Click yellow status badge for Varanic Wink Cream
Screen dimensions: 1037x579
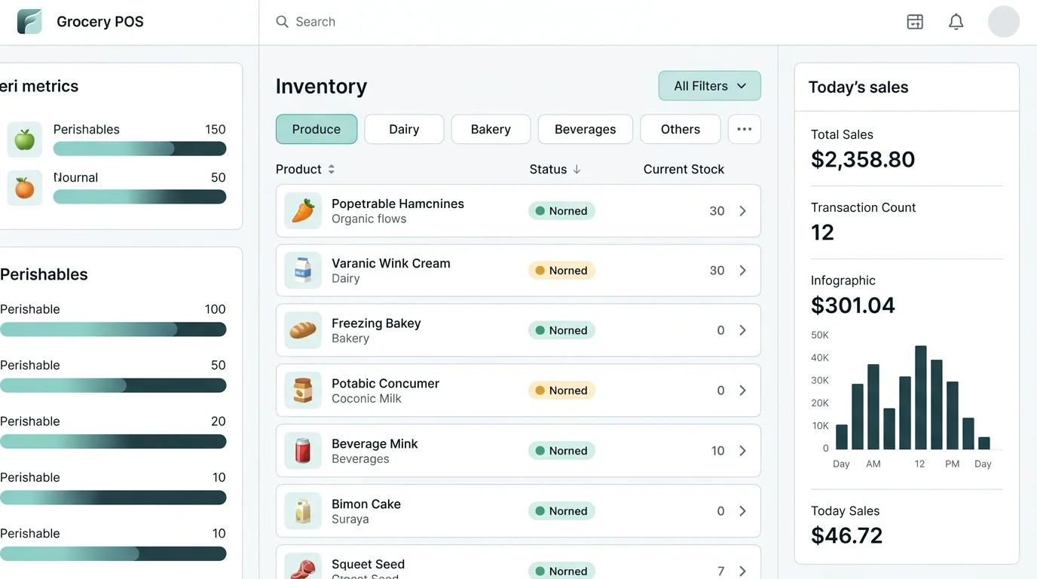click(x=561, y=271)
